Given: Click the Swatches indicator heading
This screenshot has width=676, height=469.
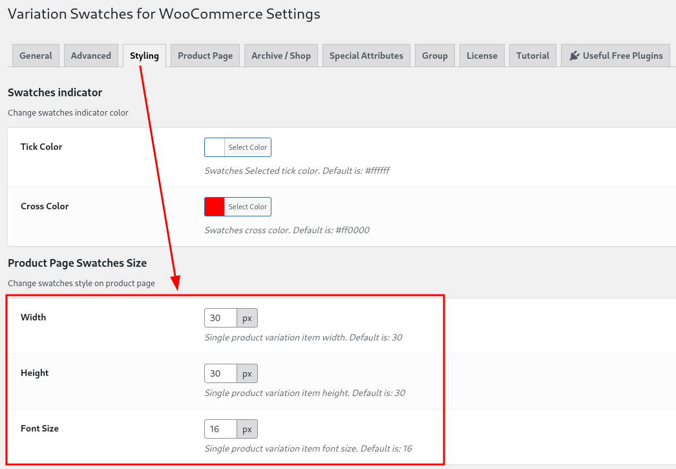Looking at the screenshot, I should 55,92.
